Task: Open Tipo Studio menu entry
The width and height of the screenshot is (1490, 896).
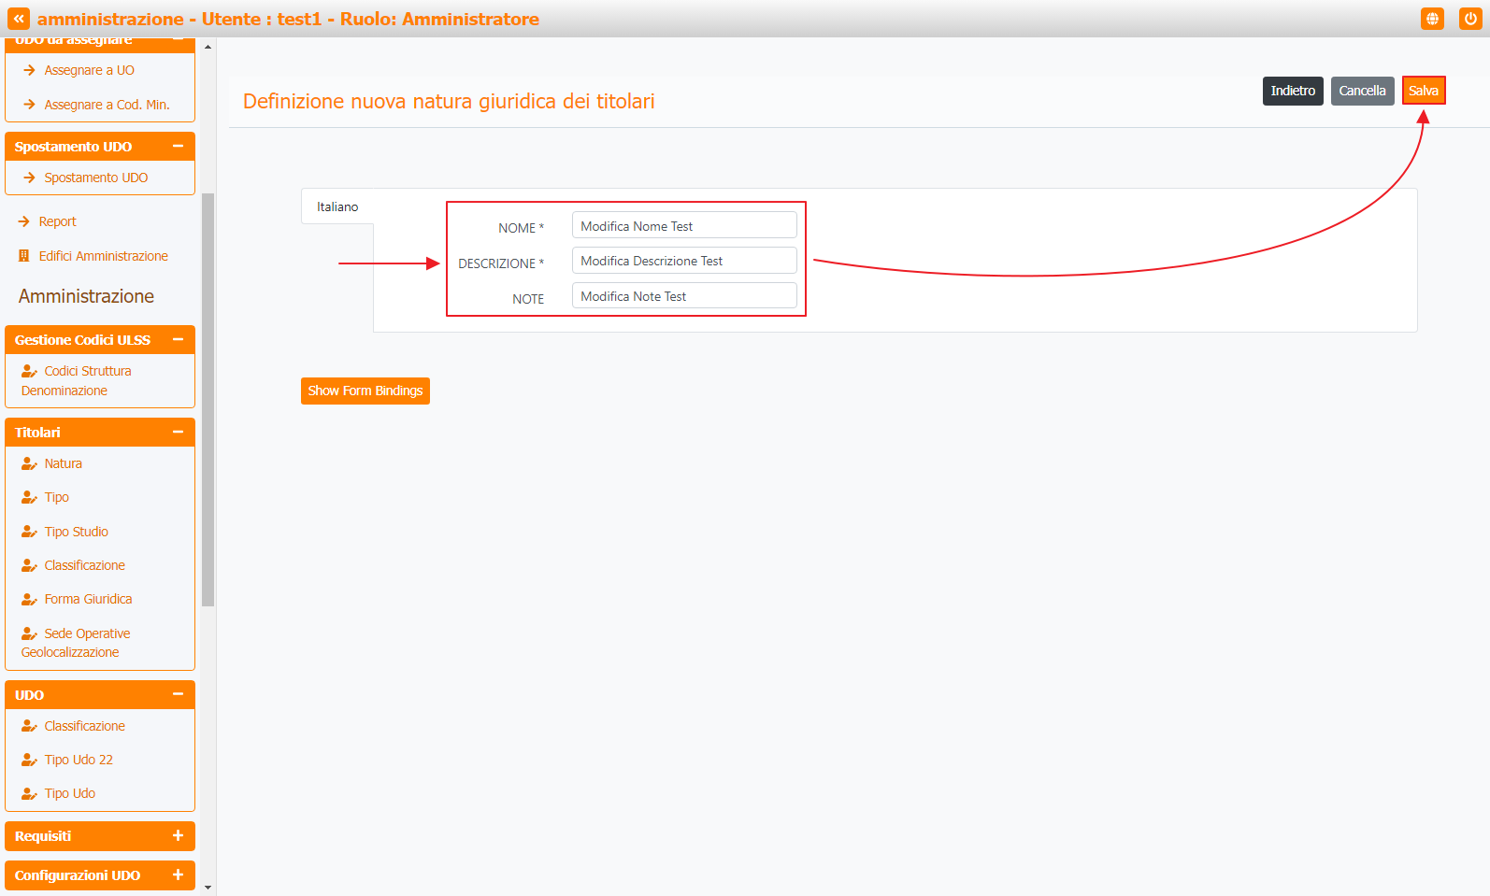Action: (76, 532)
